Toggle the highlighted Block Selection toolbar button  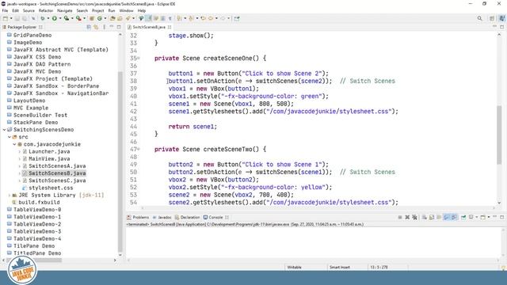(x=149, y=18)
